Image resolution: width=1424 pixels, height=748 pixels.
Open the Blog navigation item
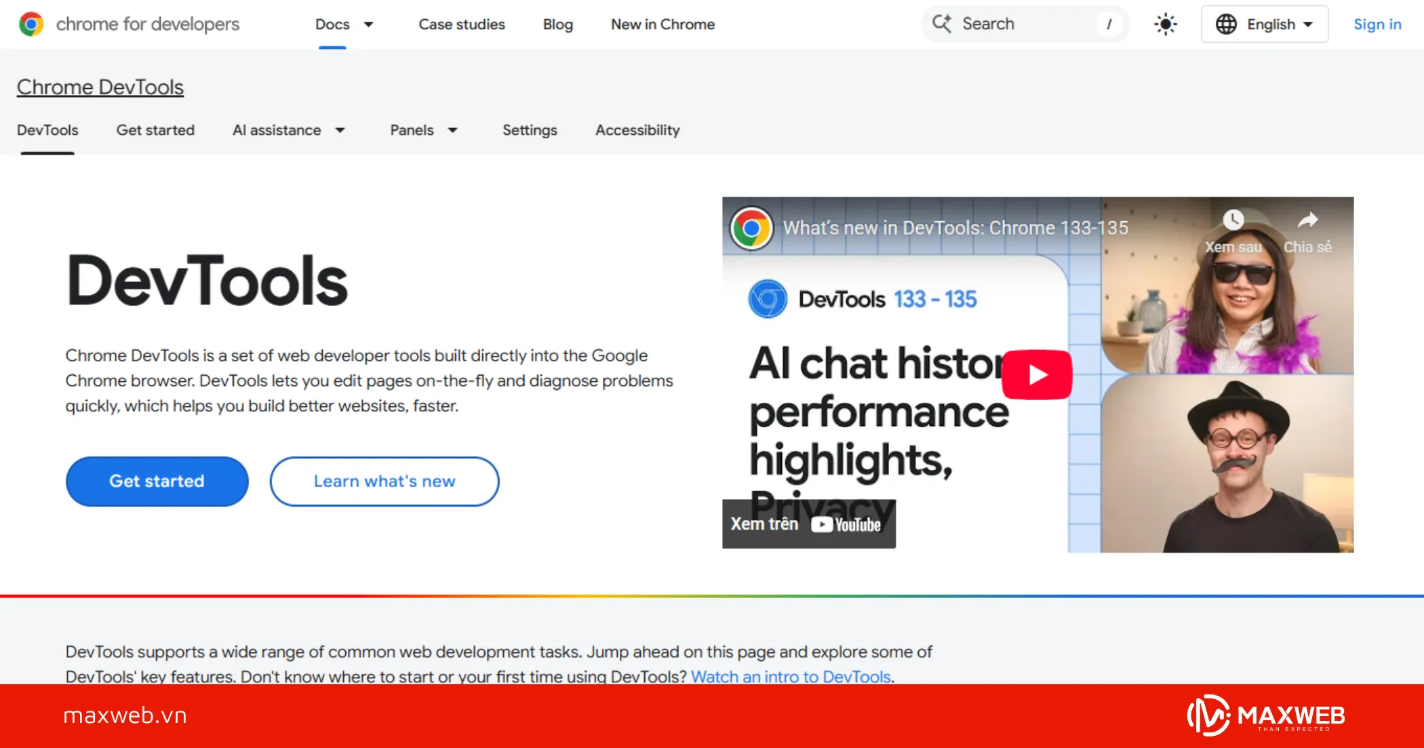point(557,24)
